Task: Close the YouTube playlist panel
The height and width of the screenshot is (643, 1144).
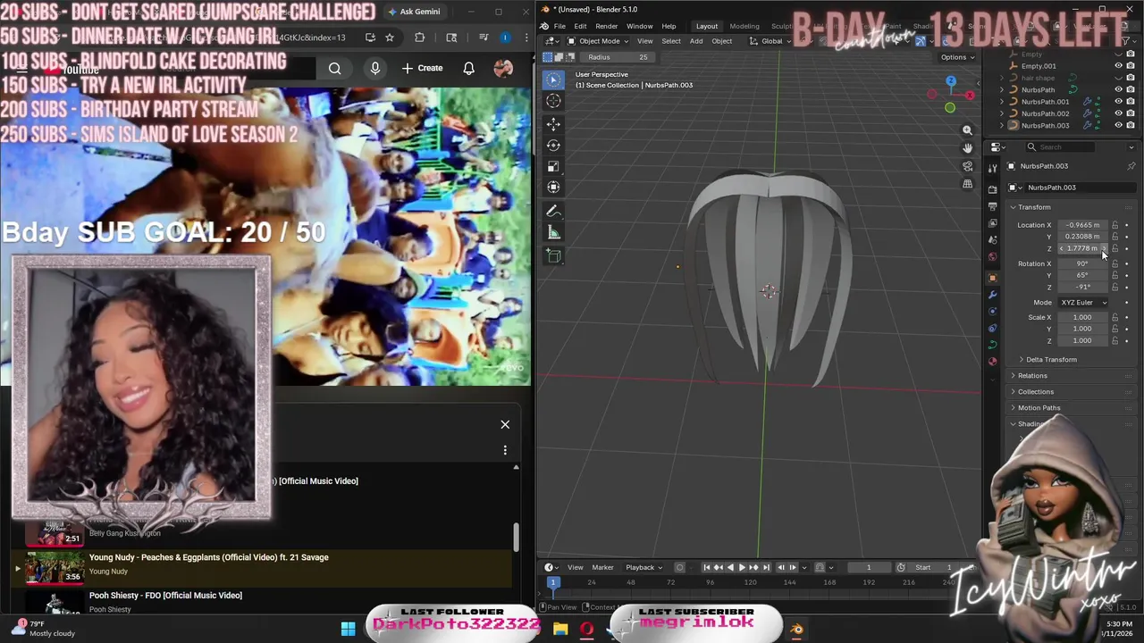Action: pyautogui.click(x=505, y=425)
